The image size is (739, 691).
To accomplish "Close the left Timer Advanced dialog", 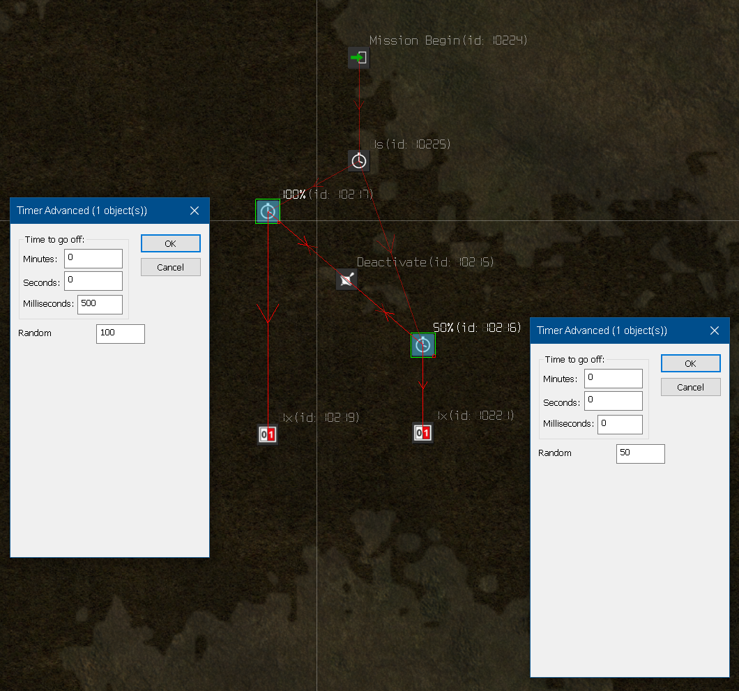I will click(195, 211).
